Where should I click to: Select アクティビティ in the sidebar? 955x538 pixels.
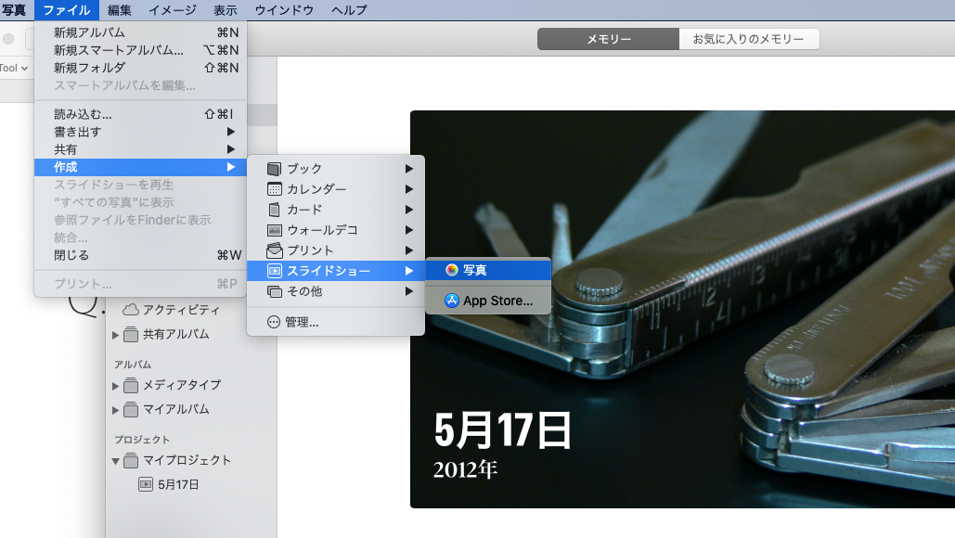[x=181, y=310]
